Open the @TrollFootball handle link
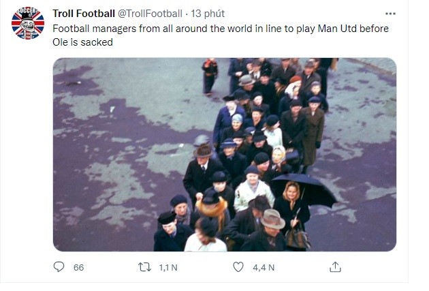This screenshot has height=291, width=429. point(153,14)
